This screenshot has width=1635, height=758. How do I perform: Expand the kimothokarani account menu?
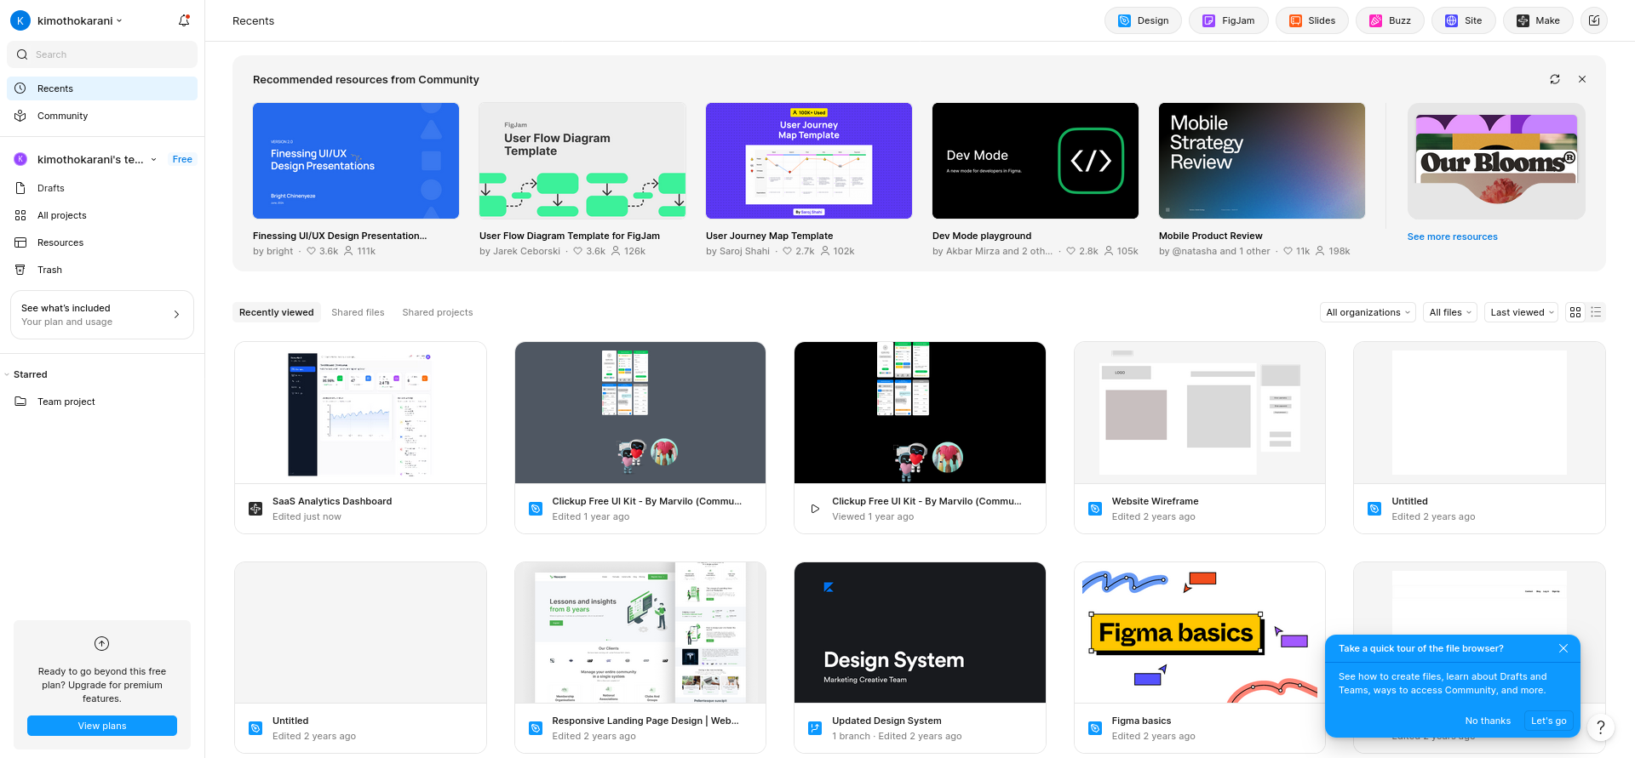click(x=119, y=20)
